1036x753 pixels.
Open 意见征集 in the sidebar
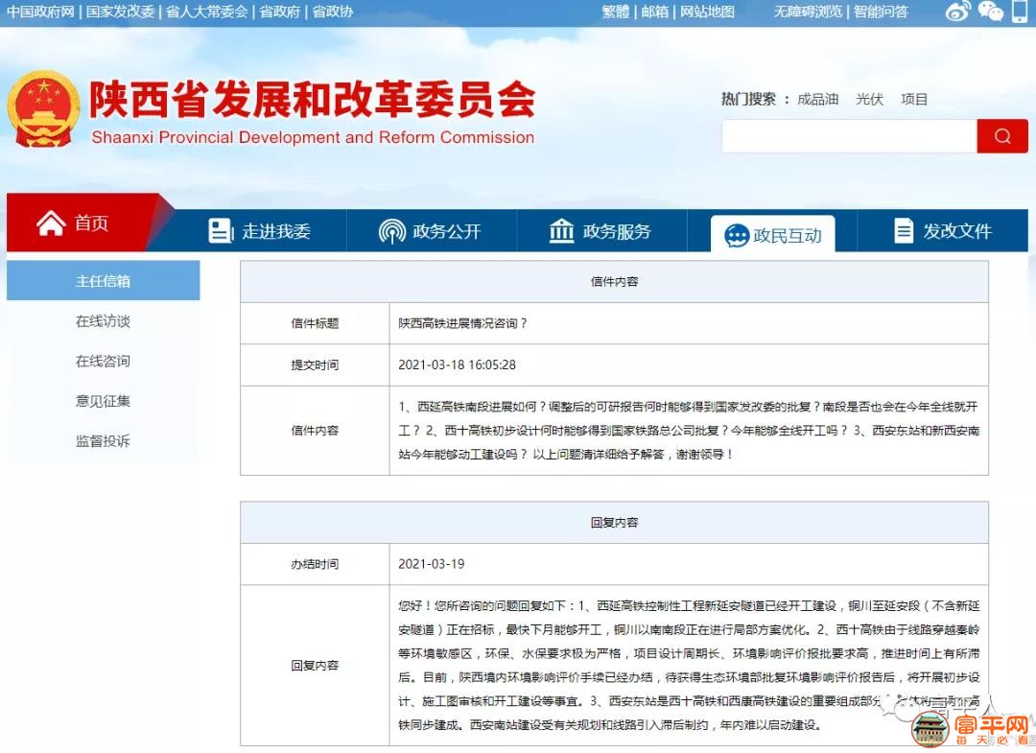[x=103, y=401]
